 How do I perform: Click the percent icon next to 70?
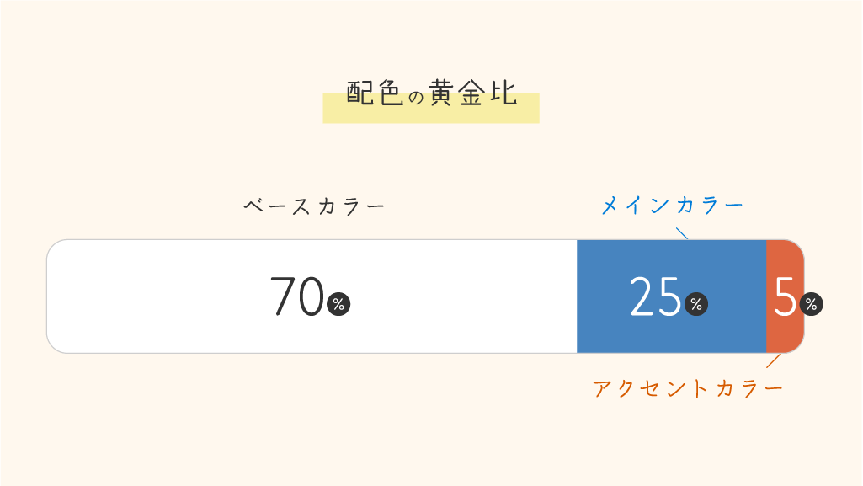(x=338, y=305)
